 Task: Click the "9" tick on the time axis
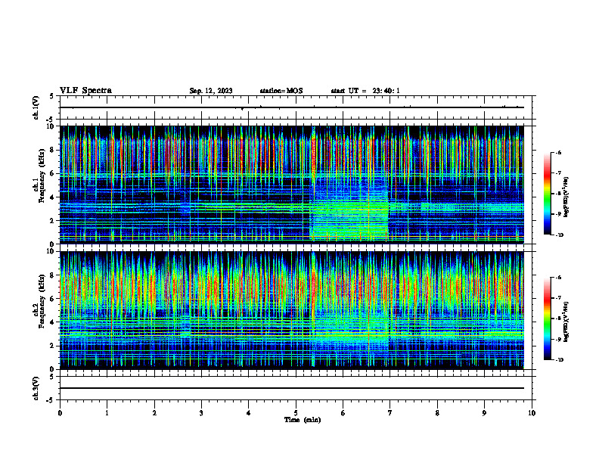click(x=484, y=413)
